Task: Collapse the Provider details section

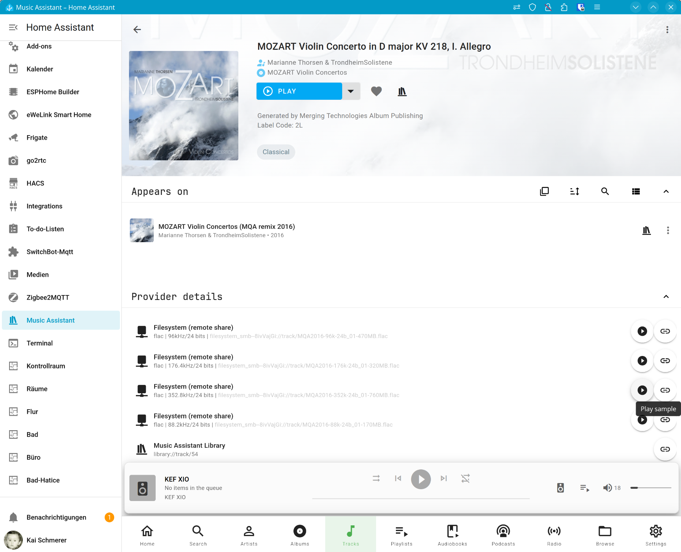Action: pyautogui.click(x=666, y=297)
